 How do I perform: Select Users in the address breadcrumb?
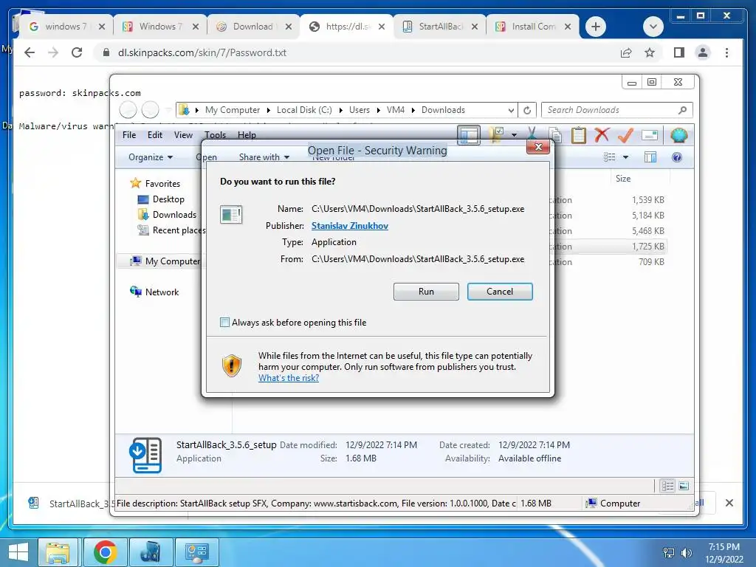[x=360, y=110]
